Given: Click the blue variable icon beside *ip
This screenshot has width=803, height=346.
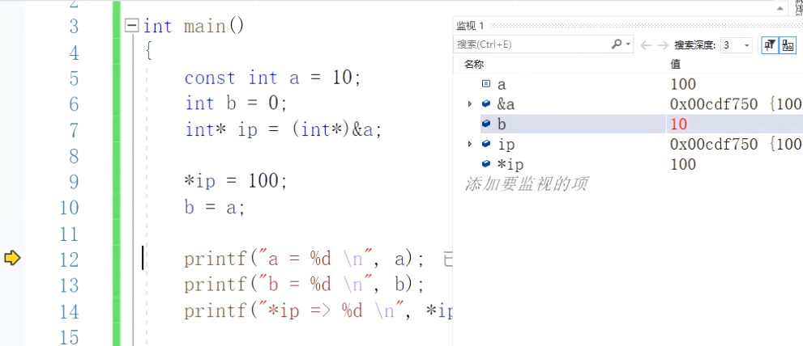Looking at the screenshot, I should [486, 164].
